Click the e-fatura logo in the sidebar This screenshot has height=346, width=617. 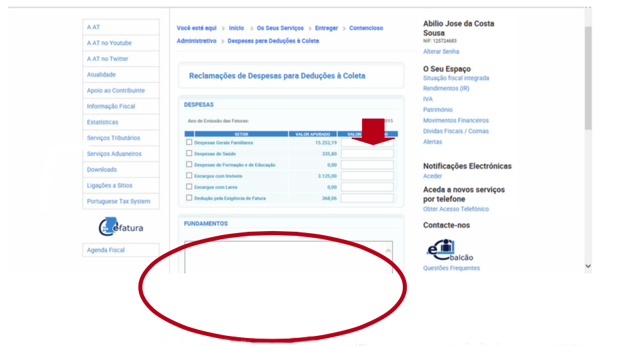point(121,226)
